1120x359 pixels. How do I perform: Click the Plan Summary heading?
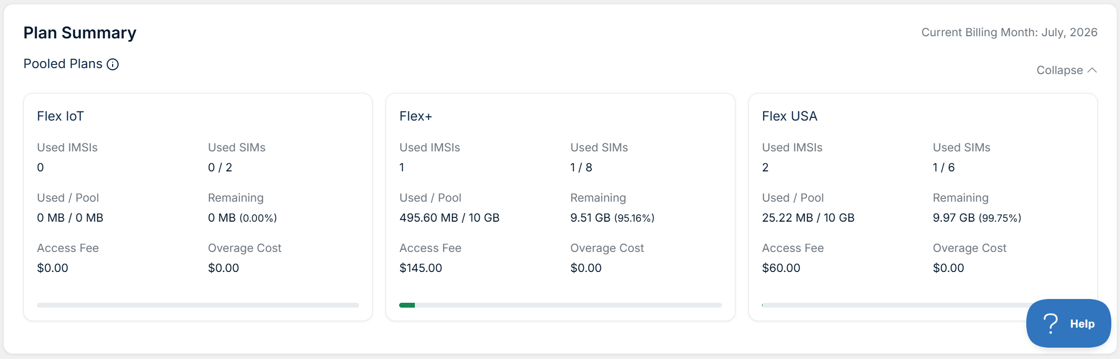tap(80, 33)
